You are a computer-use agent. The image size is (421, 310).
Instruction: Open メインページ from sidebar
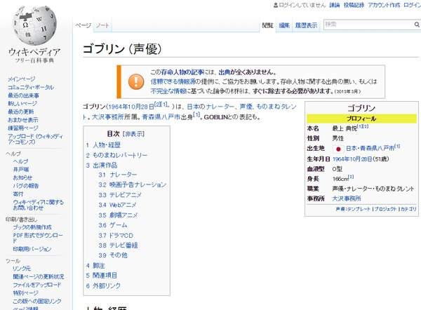tap(21, 79)
